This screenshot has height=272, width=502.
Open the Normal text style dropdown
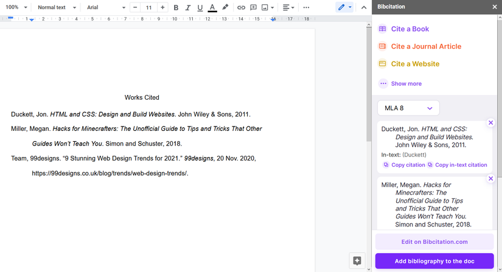pyautogui.click(x=57, y=7)
